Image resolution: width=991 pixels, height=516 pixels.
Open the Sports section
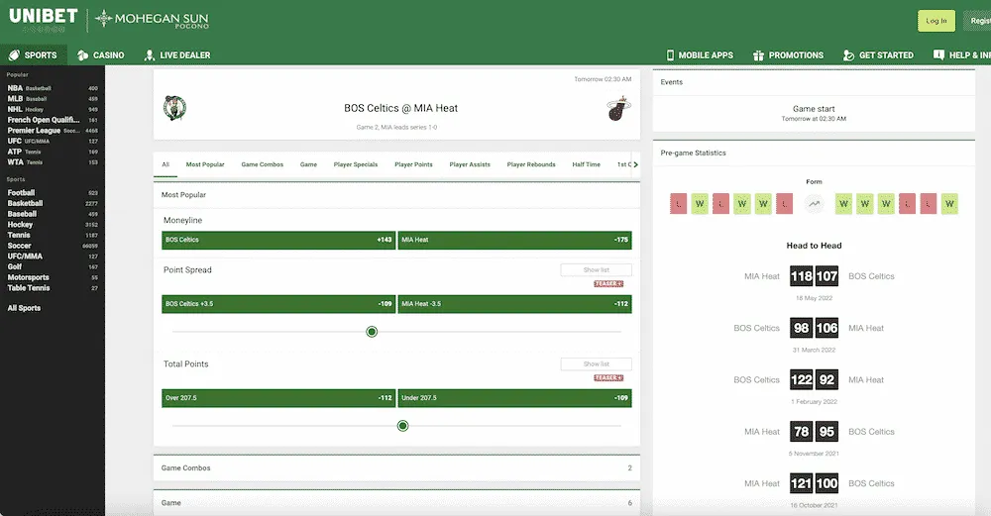click(x=34, y=55)
